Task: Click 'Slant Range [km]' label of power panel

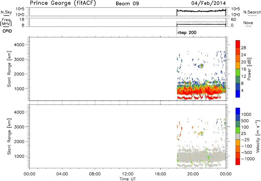Action: click(9, 69)
